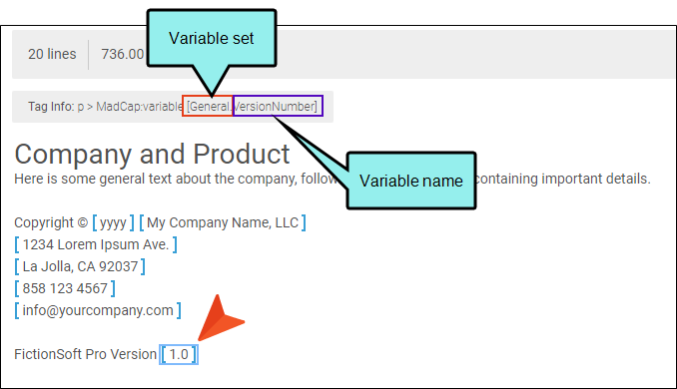Click the 736.00 measurement value
The height and width of the screenshot is (389, 677).
pyautogui.click(x=123, y=54)
